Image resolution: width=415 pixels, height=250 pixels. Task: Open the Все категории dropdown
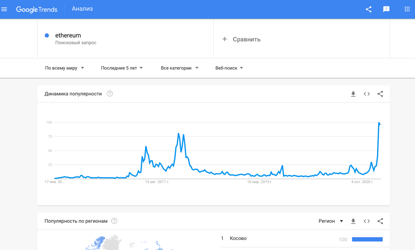tap(180, 68)
